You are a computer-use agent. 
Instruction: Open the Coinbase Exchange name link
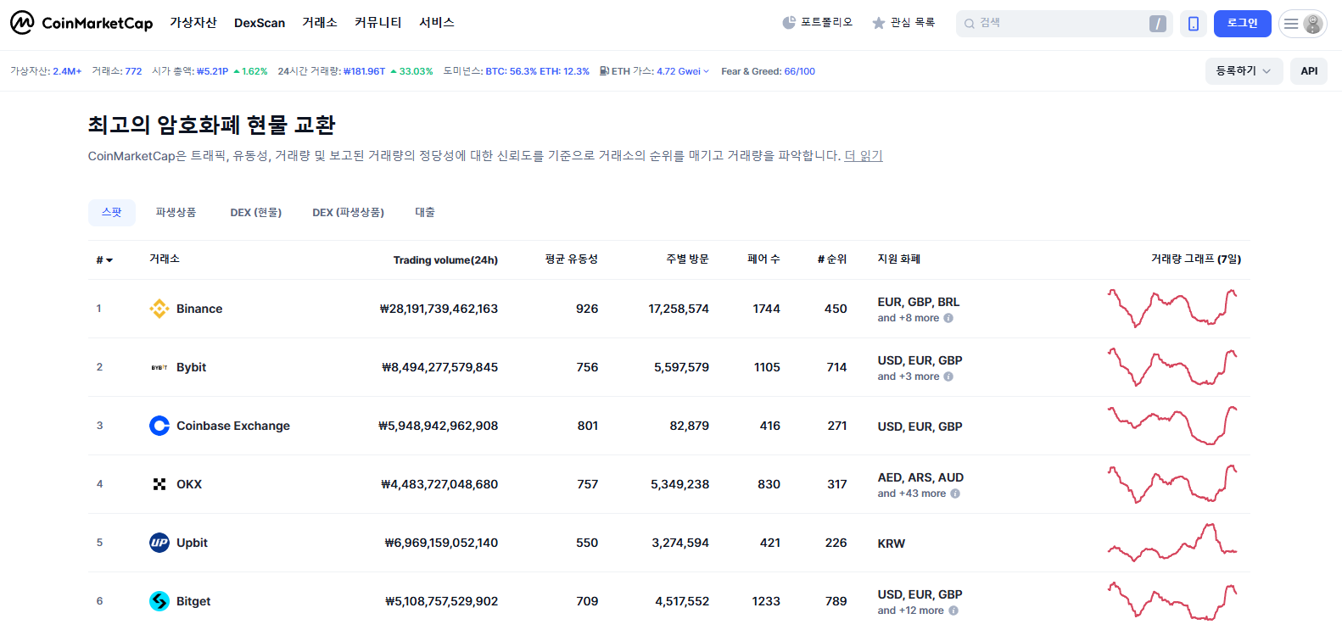pyautogui.click(x=233, y=426)
